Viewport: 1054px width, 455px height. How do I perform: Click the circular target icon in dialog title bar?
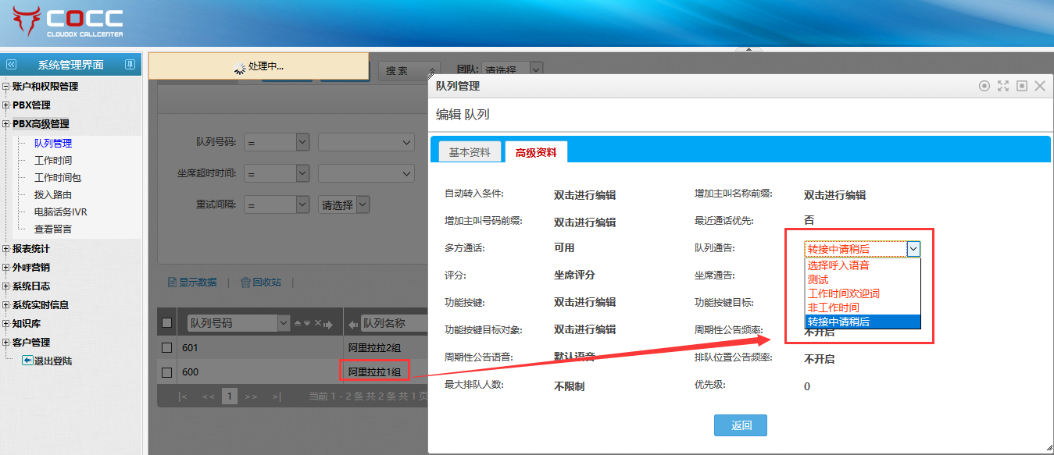click(x=984, y=86)
